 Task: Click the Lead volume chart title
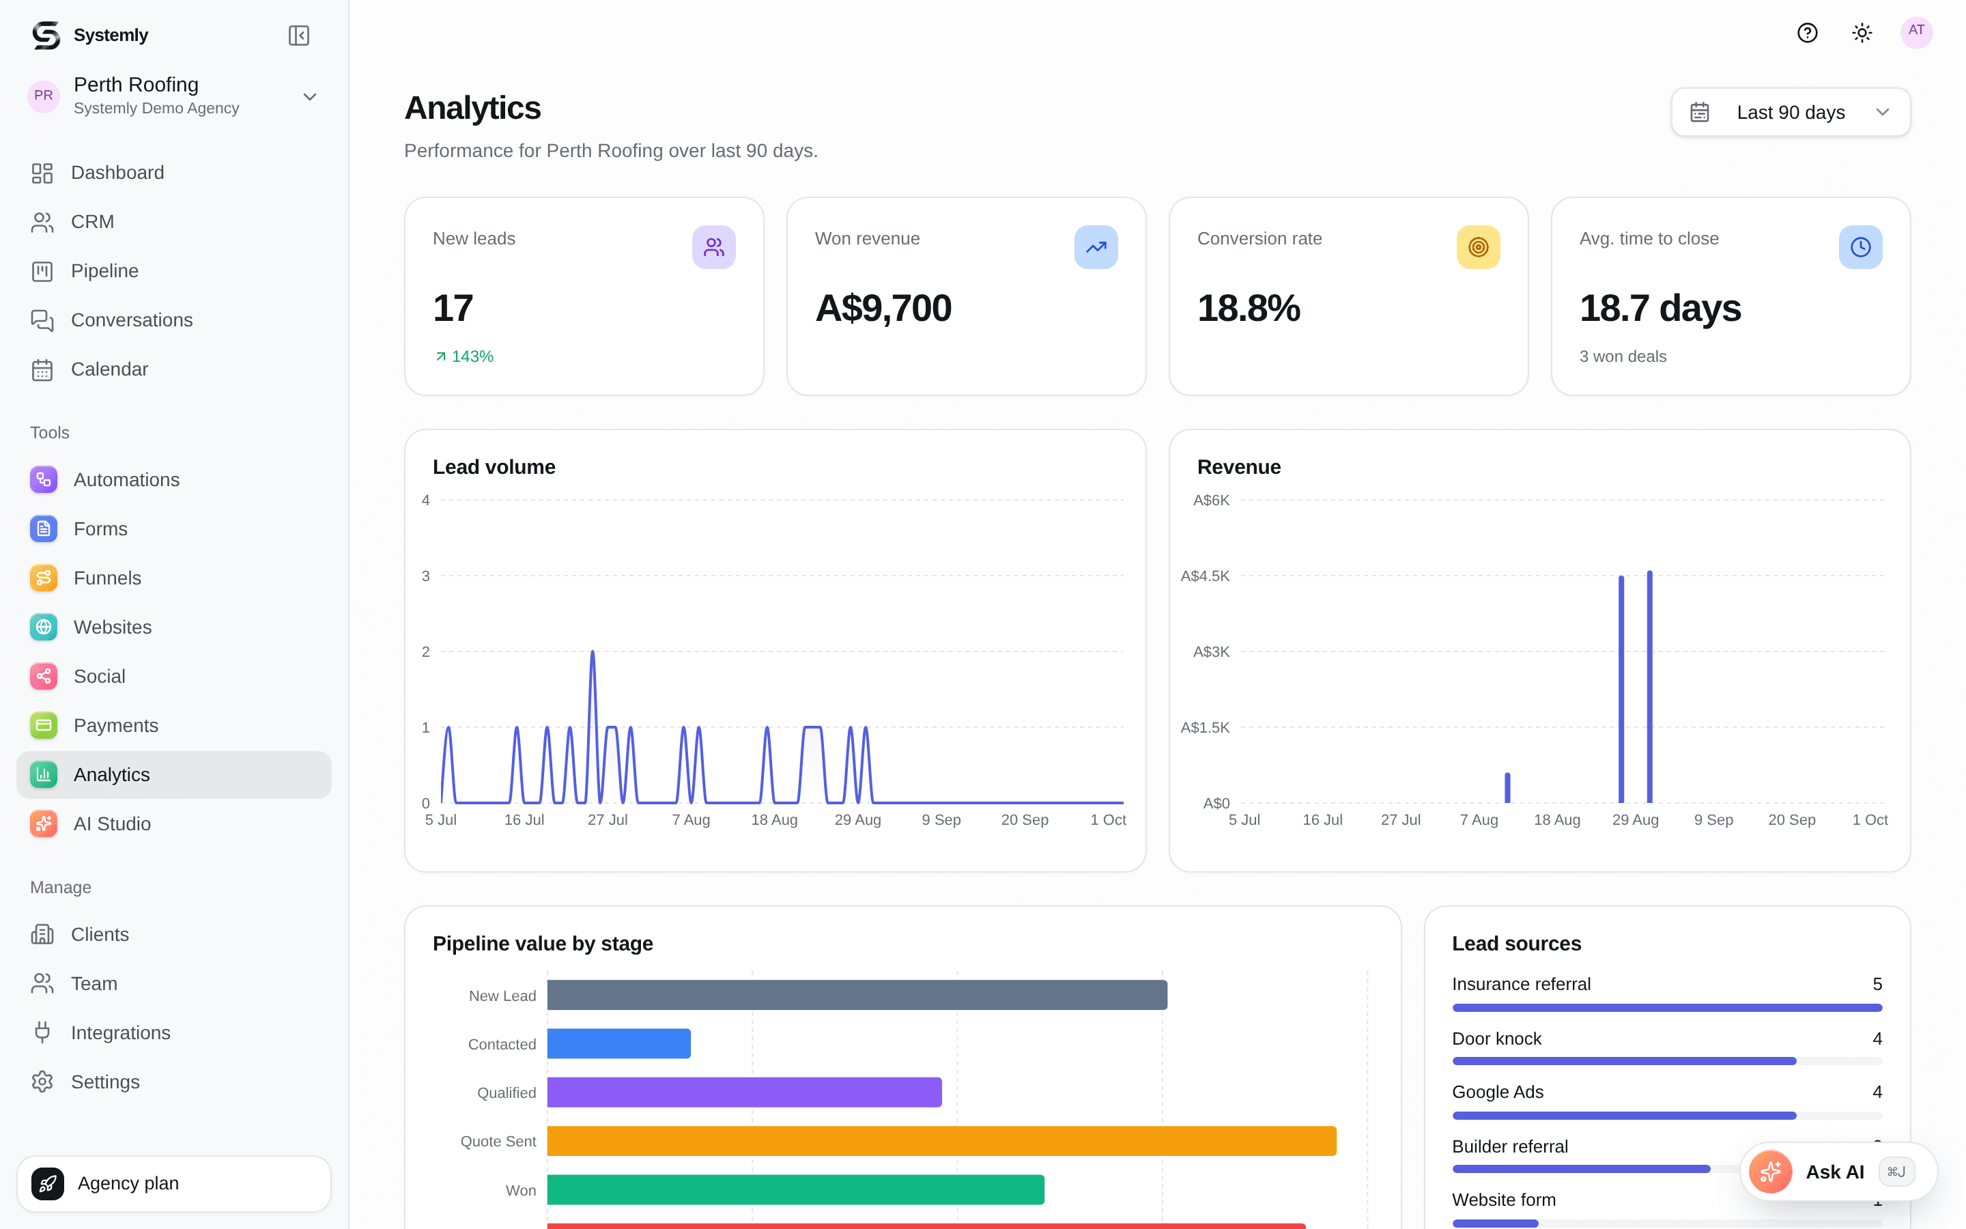[x=494, y=468]
